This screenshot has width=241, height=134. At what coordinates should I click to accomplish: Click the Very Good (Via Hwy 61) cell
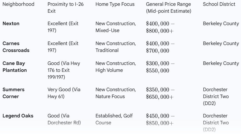coord(64,93)
